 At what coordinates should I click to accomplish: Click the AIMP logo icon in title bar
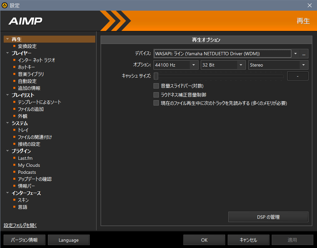tap(4, 5)
